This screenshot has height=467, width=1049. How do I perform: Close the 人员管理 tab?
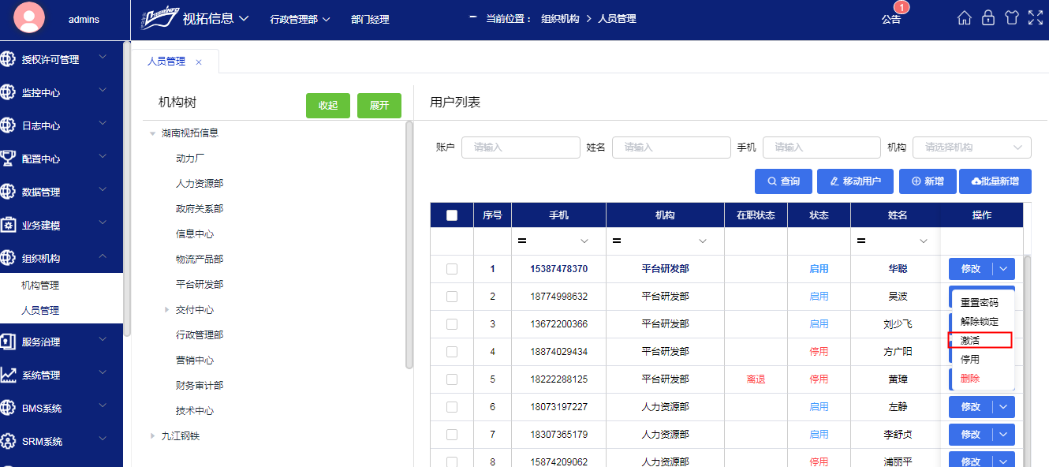coord(199,62)
